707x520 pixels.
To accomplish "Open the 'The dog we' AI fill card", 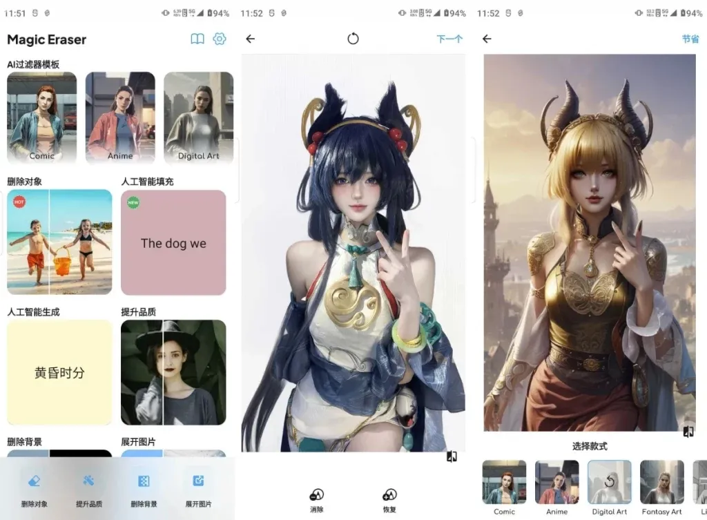I will [x=173, y=243].
